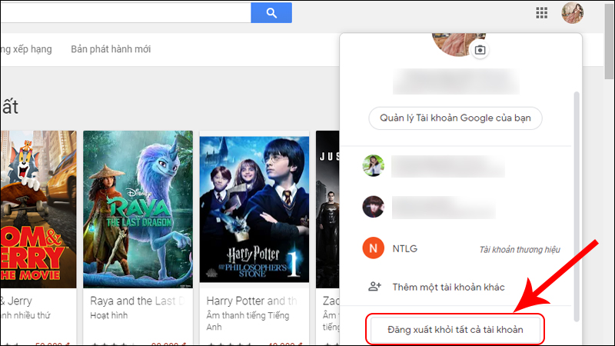Click the Hoạt hình genre under Raya

(x=108, y=315)
